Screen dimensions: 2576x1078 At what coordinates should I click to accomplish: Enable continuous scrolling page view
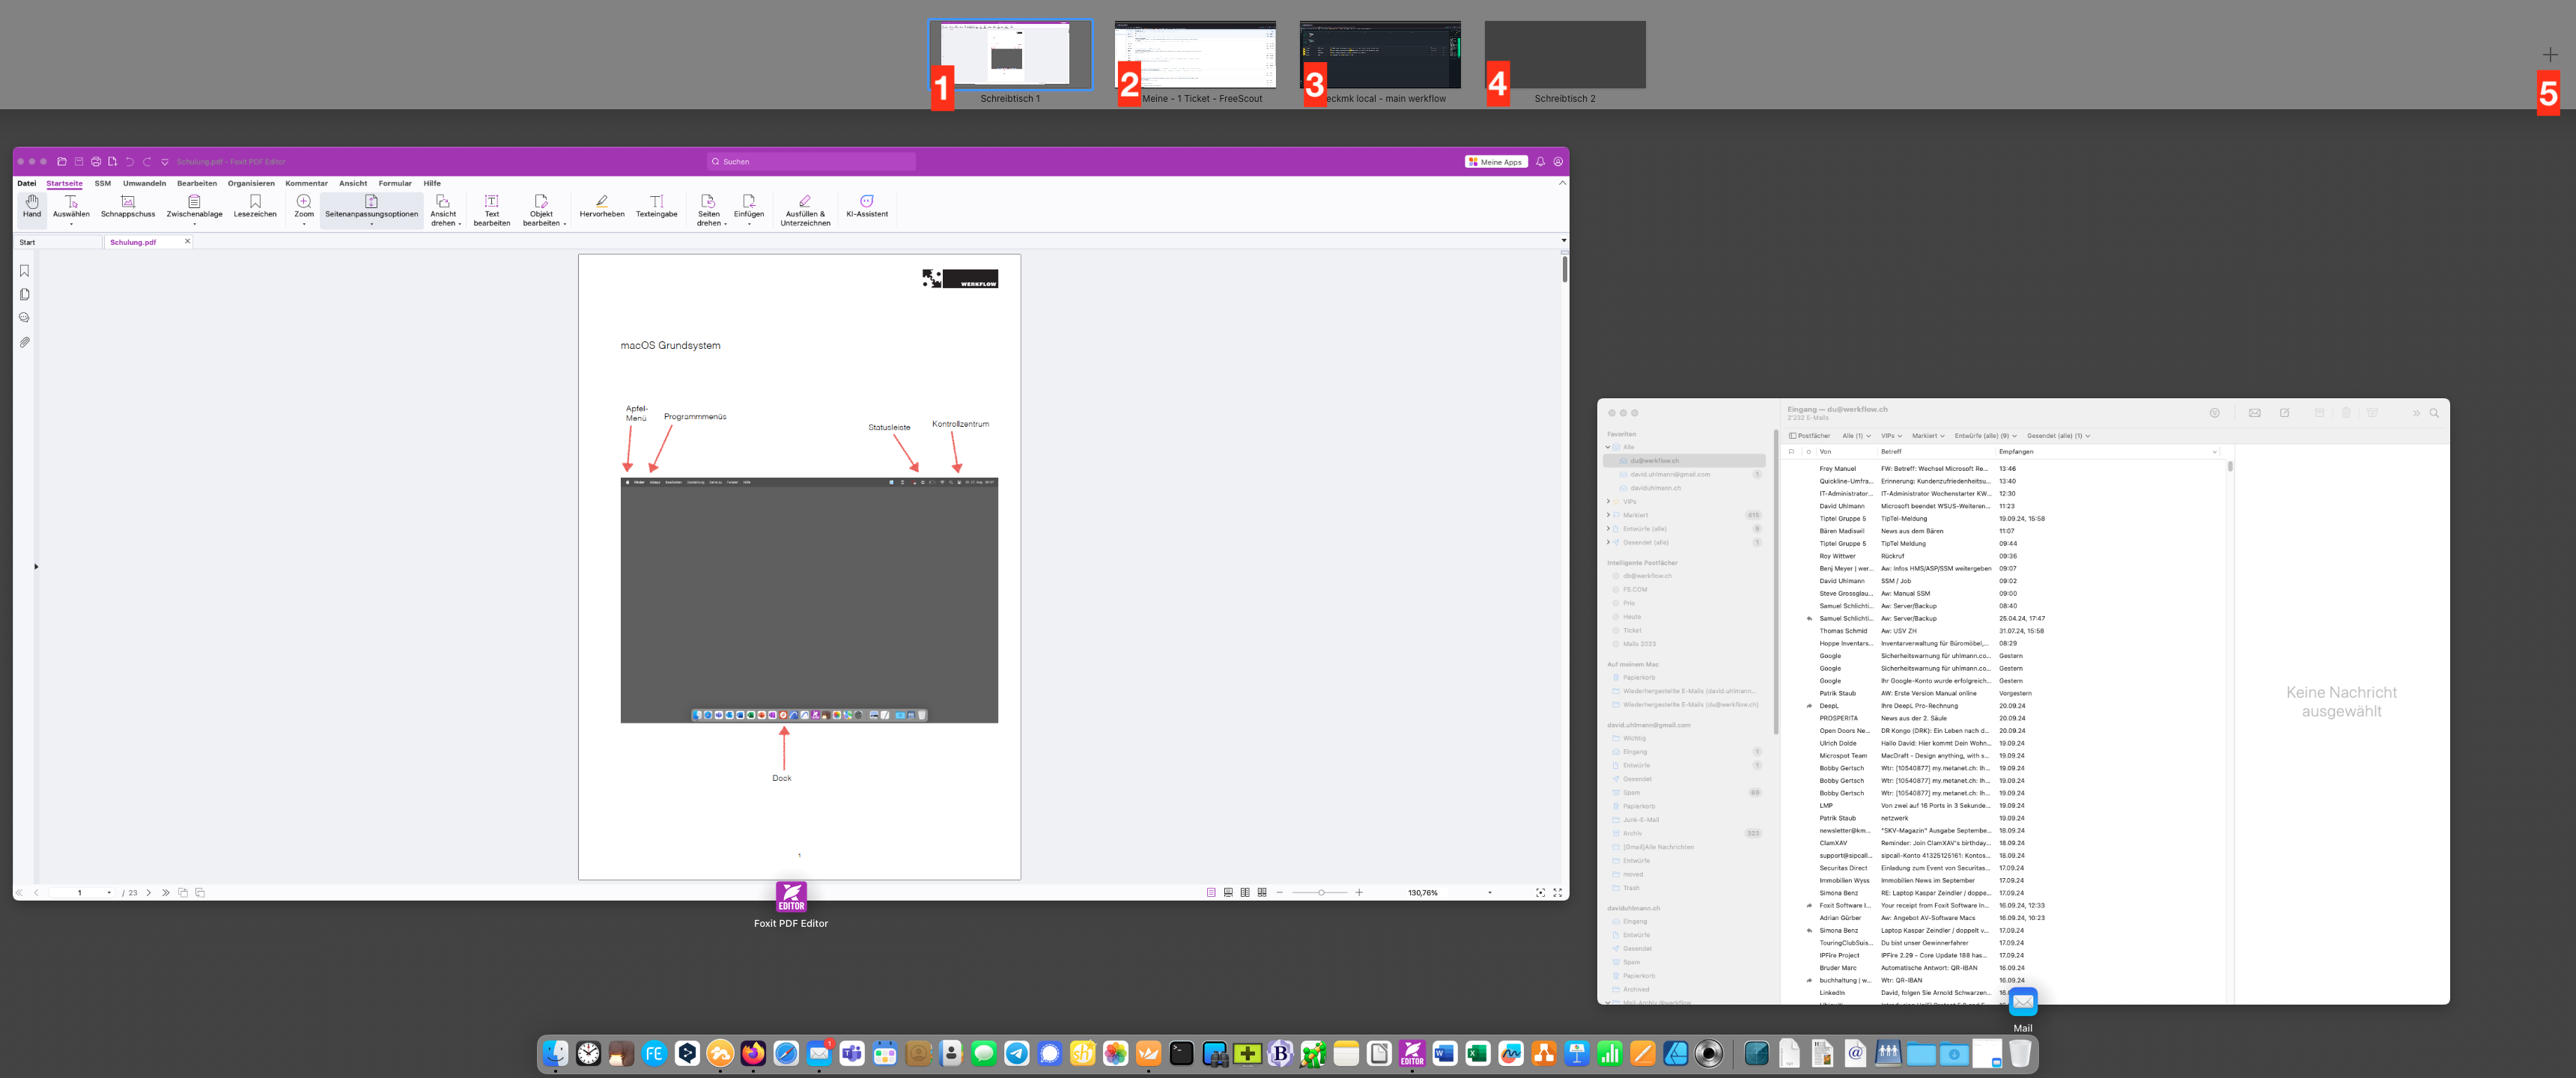click(x=1228, y=892)
